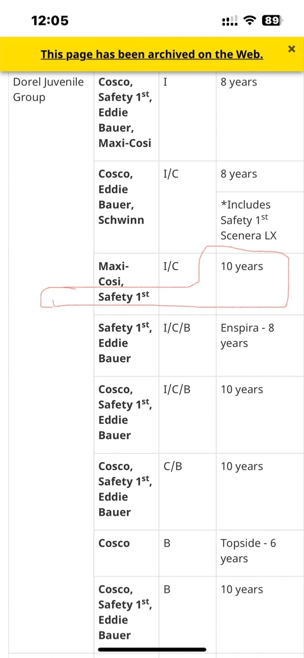Tap the "C/B" seat type cell
This screenshot has width=304, height=658.
point(173,467)
